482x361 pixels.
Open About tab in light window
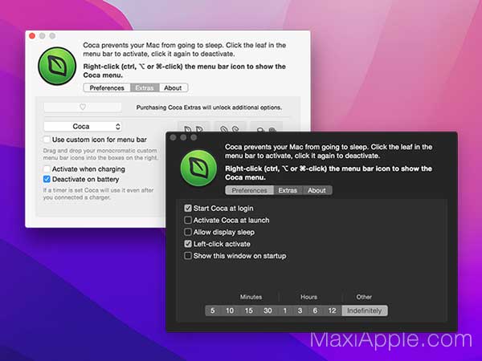[x=173, y=87]
